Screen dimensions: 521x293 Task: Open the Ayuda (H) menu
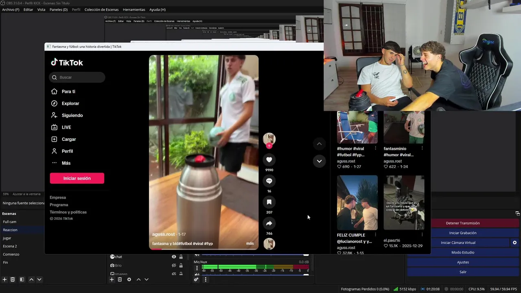click(x=157, y=9)
